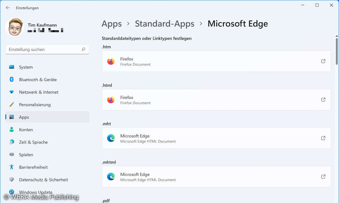
Task: Click the Konten person icon
Action: point(12,130)
